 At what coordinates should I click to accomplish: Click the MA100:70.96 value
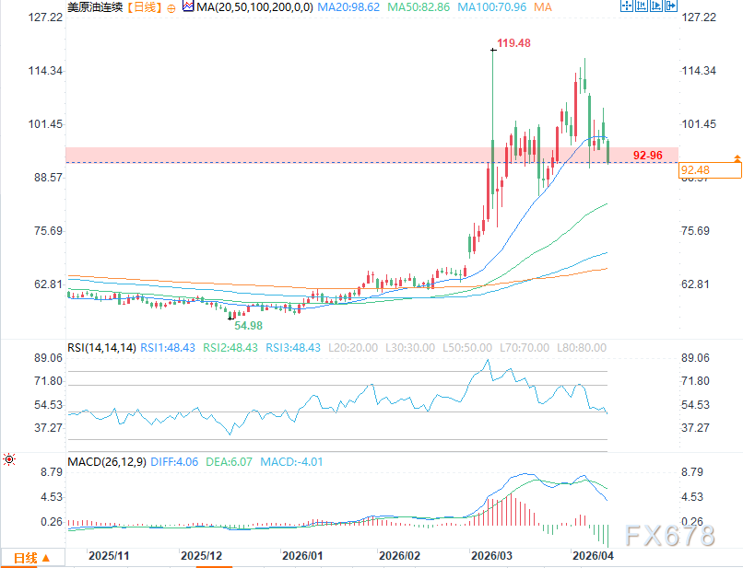click(x=492, y=7)
